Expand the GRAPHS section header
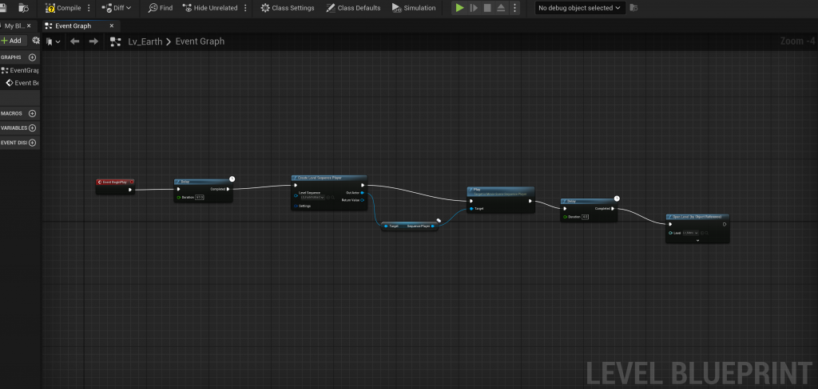 tap(11, 57)
